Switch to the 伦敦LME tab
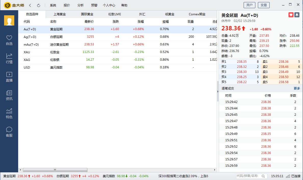The width and height of the screenshot is (303, 180). (115, 14)
